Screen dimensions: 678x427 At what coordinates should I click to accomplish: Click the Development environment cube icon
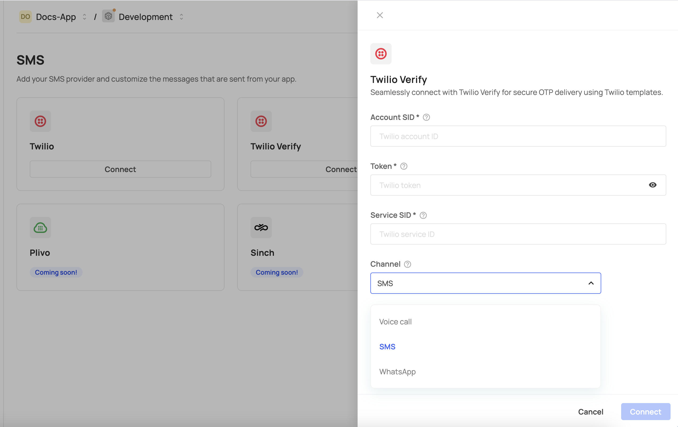[x=108, y=16]
